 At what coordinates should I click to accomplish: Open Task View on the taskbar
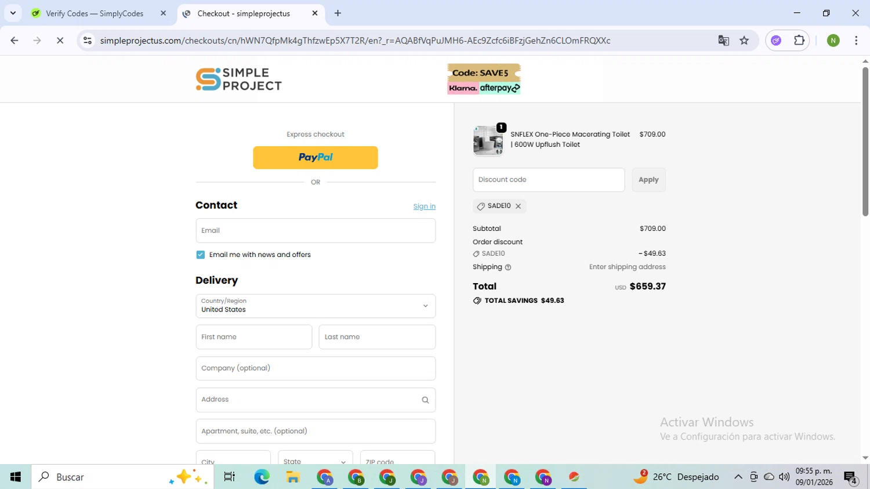tap(229, 477)
